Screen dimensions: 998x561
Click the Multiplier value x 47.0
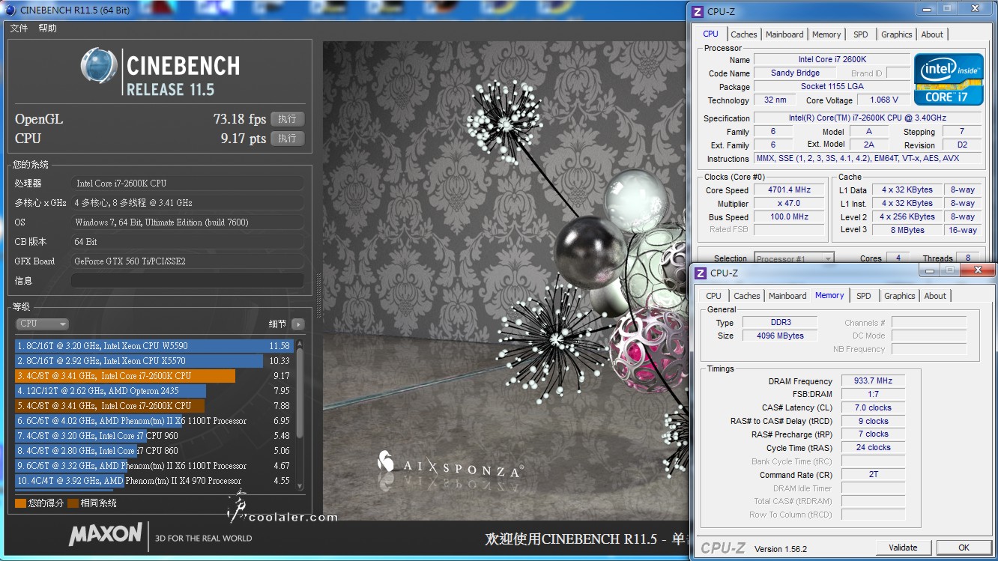[789, 204]
